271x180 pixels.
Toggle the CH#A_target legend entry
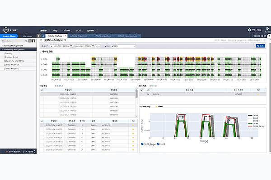click(256, 126)
